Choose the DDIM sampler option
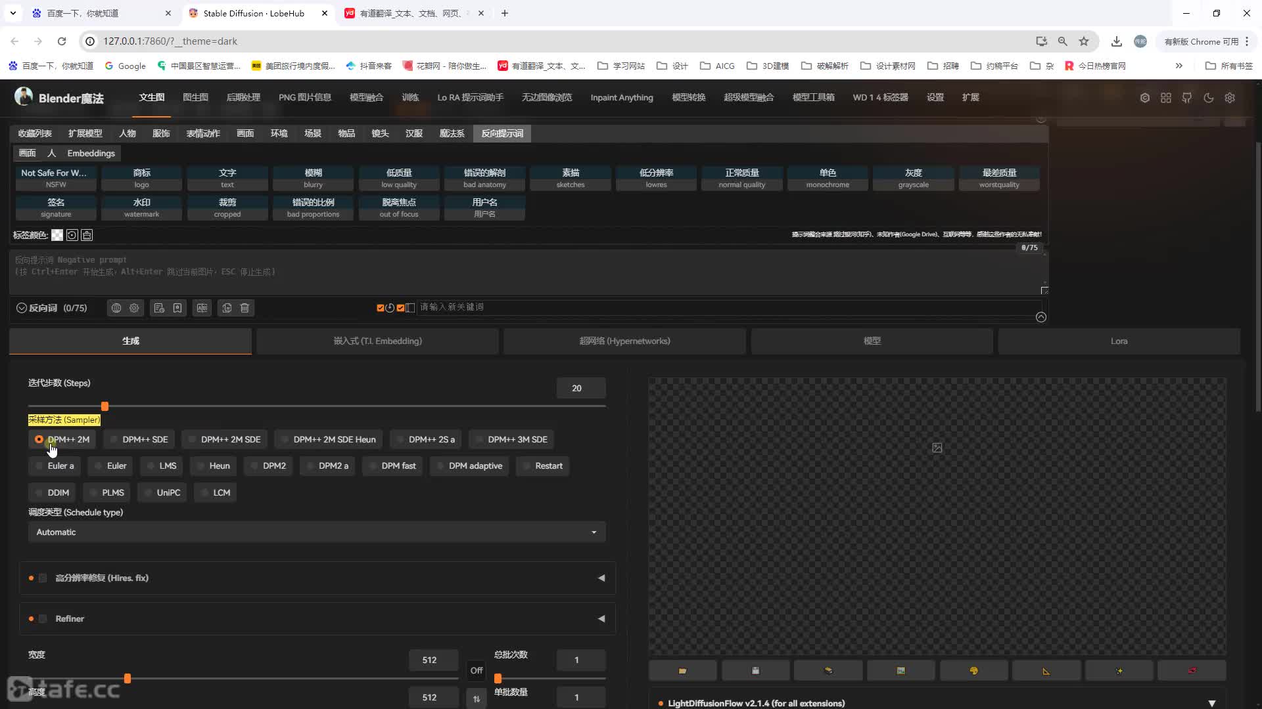Screen dimensions: 1262x709 coord(52,492)
